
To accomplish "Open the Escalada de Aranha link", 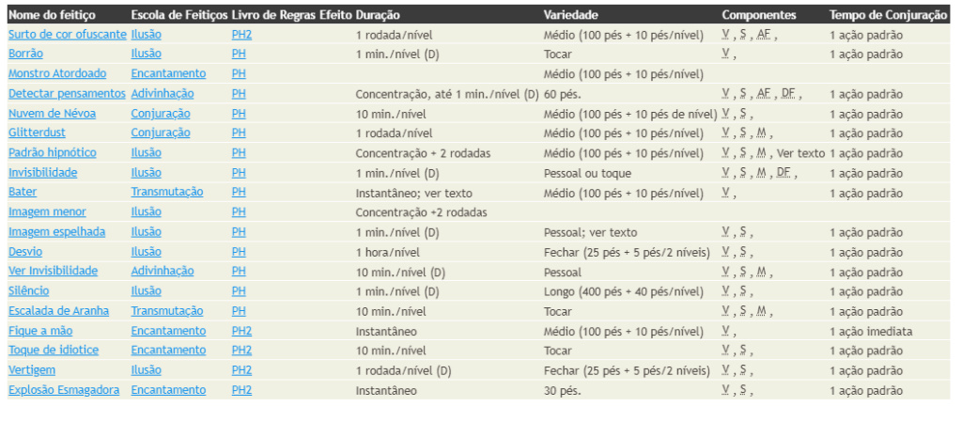I will (x=58, y=311).
